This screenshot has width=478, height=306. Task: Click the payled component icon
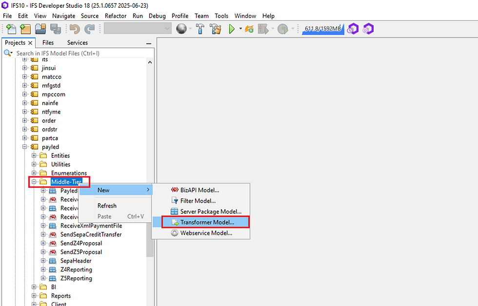(35, 147)
